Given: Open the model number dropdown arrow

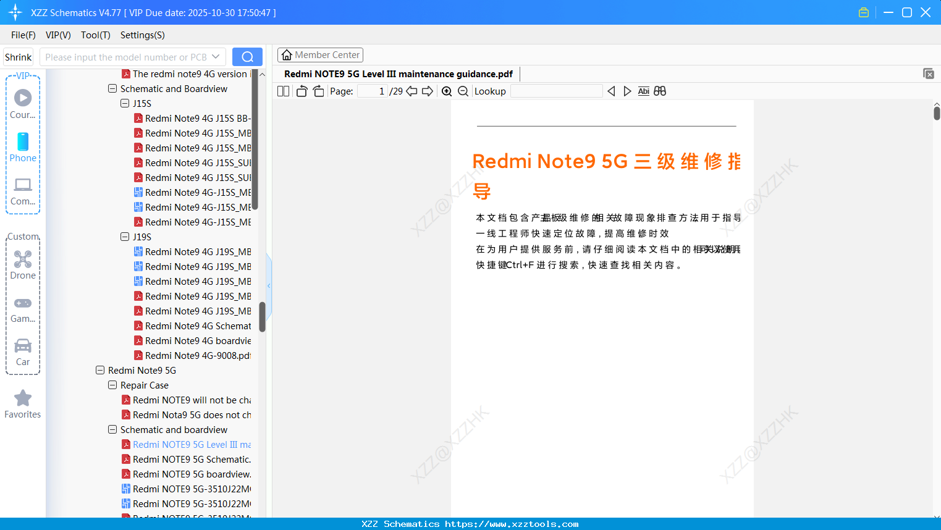Looking at the screenshot, I should pos(216,56).
